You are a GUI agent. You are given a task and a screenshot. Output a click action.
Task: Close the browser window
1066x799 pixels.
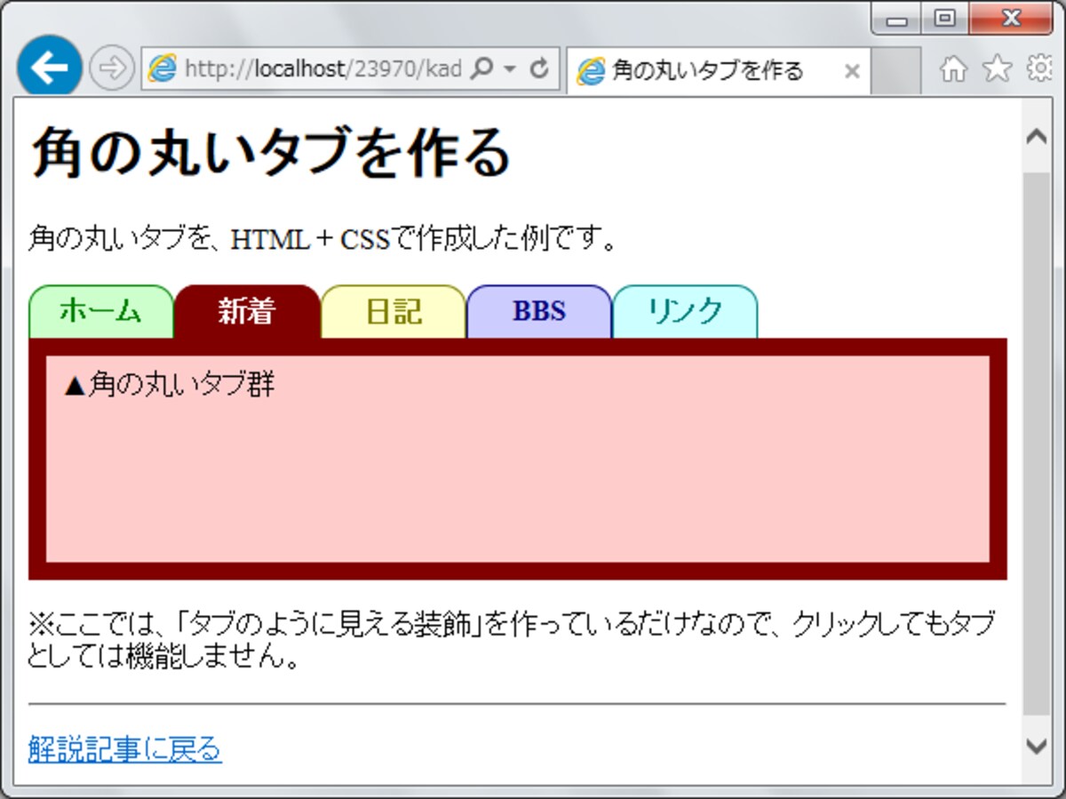click(x=1011, y=19)
